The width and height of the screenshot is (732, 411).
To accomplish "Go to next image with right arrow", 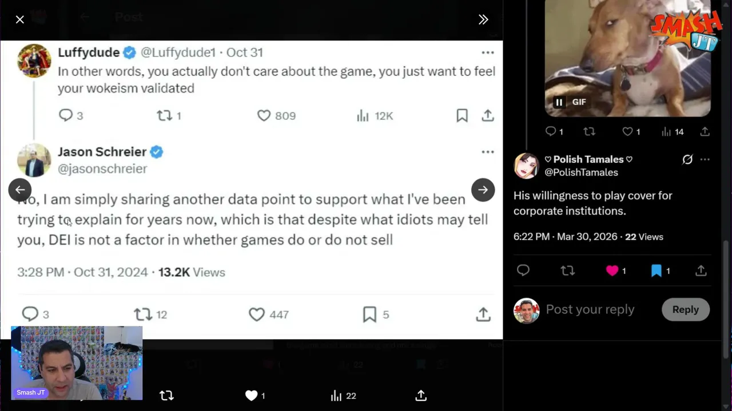I will [483, 190].
